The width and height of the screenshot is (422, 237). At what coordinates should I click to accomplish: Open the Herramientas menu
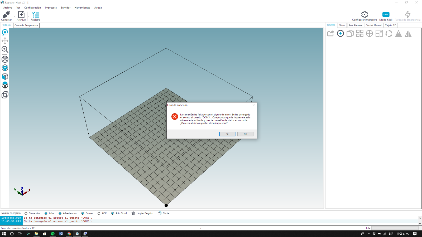82,8
